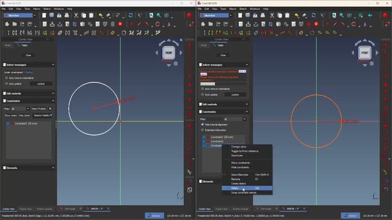Click the Cut scissors icon in right window
The width and height of the screenshot is (392, 220).
[x=272, y=15]
